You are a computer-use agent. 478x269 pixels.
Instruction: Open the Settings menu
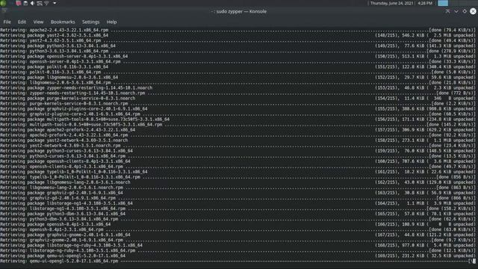pyautogui.click(x=90, y=22)
